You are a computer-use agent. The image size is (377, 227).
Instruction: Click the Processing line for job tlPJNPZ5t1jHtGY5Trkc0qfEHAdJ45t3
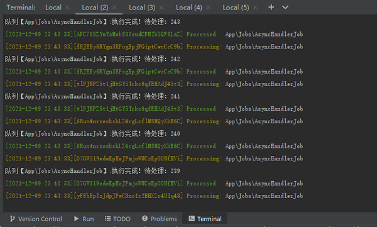click(x=154, y=84)
